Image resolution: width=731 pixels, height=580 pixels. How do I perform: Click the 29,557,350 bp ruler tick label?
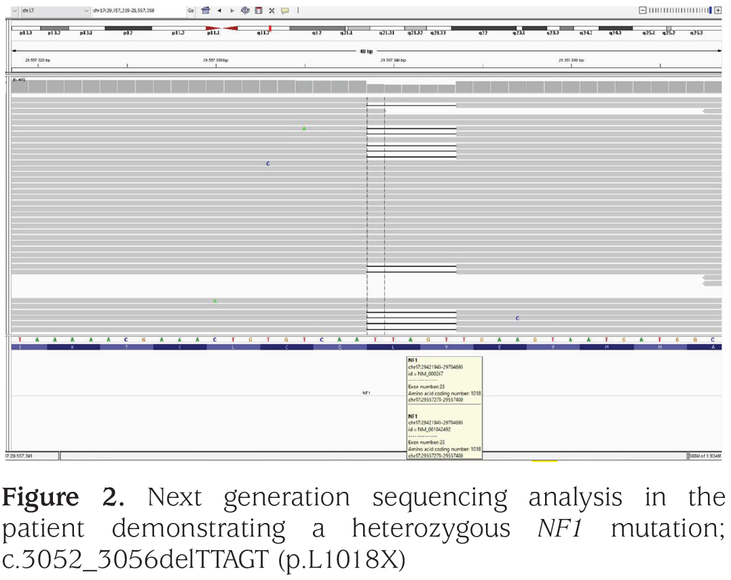(571, 60)
